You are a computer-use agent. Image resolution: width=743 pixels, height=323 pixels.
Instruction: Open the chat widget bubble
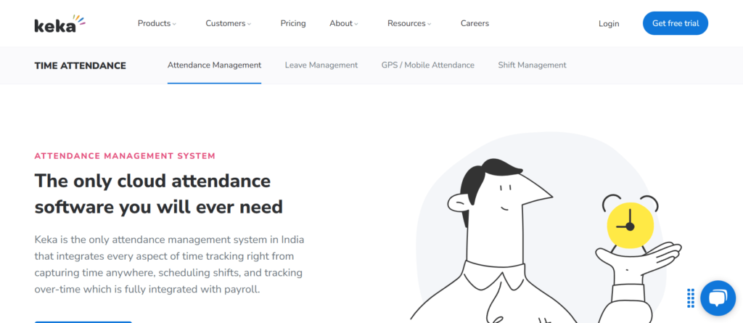tap(718, 298)
